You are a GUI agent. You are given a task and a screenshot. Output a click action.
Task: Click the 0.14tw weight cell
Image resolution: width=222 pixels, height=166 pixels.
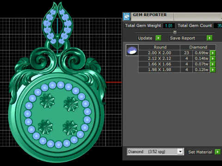pyautogui.click(x=201, y=59)
